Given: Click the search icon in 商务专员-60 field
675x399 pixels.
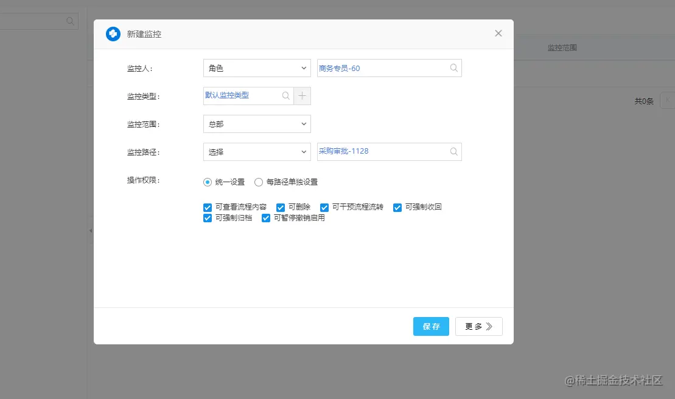Looking at the screenshot, I should [453, 68].
